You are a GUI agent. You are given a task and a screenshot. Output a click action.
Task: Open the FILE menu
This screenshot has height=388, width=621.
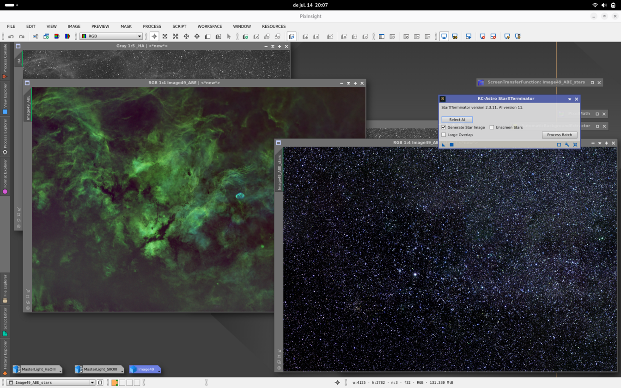click(x=11, y=26)
